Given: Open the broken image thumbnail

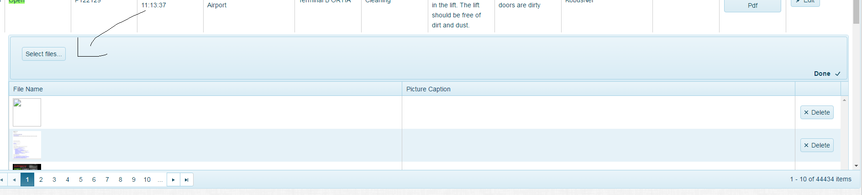Looking at the screenshot, I should tap(27, 112).
